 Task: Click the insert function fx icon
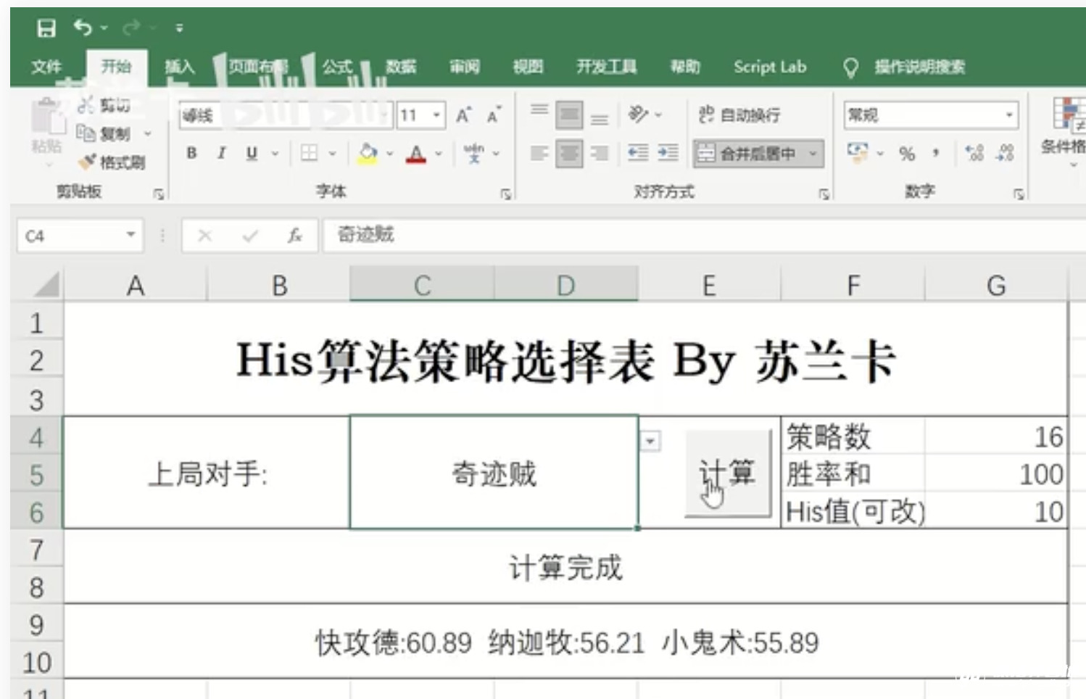pos(294,236)
